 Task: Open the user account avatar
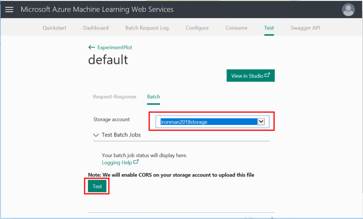tap(348, 10)
